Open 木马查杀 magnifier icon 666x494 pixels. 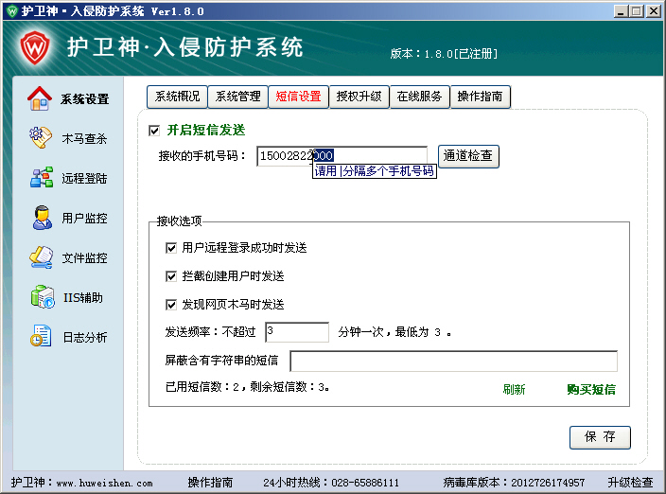coord(41,138)
